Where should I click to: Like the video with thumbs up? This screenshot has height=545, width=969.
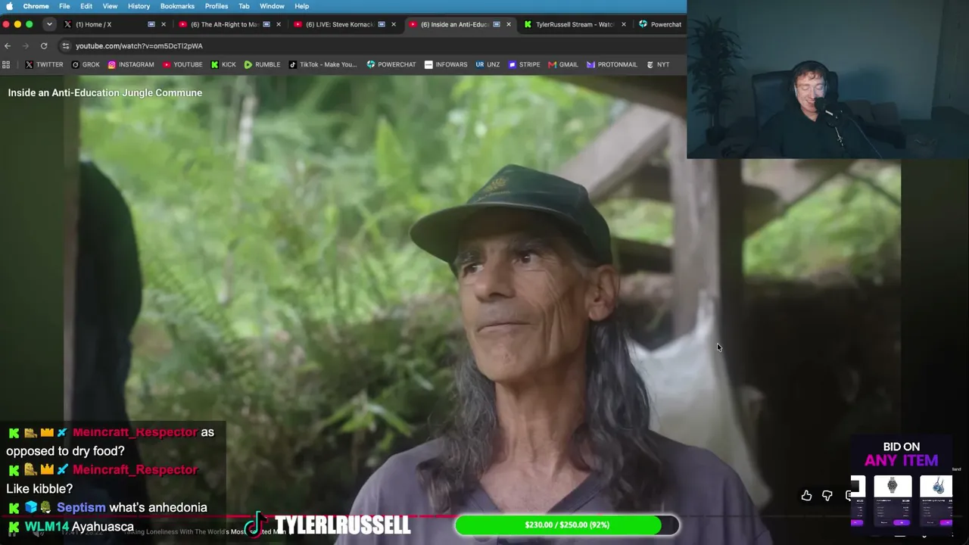click(806, 496)
